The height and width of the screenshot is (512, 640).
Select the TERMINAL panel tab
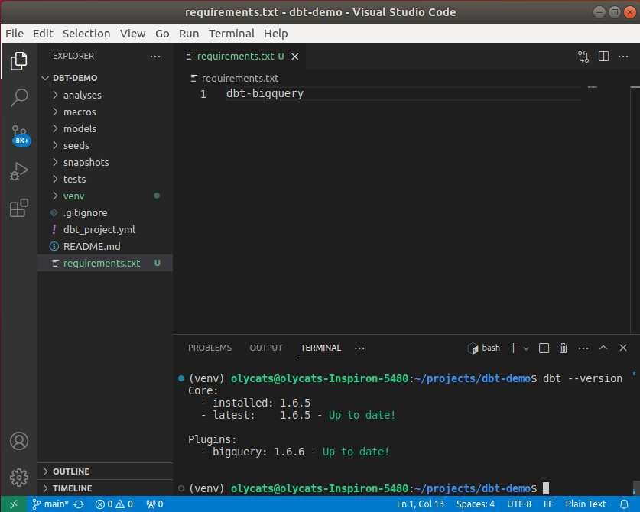[x=321, y=348]
